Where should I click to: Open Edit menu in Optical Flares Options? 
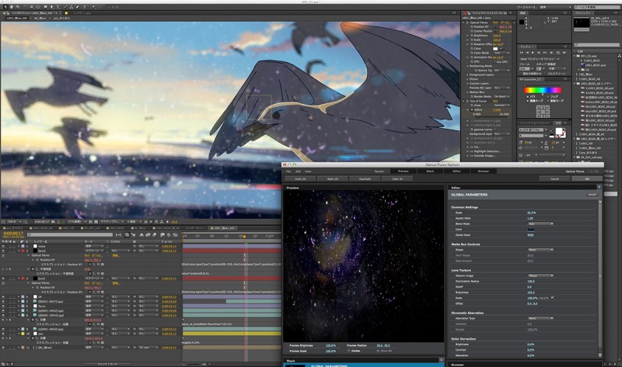pos(298,171)
